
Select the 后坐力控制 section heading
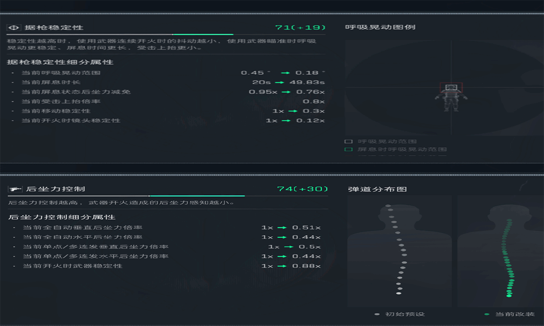[55, 189]
